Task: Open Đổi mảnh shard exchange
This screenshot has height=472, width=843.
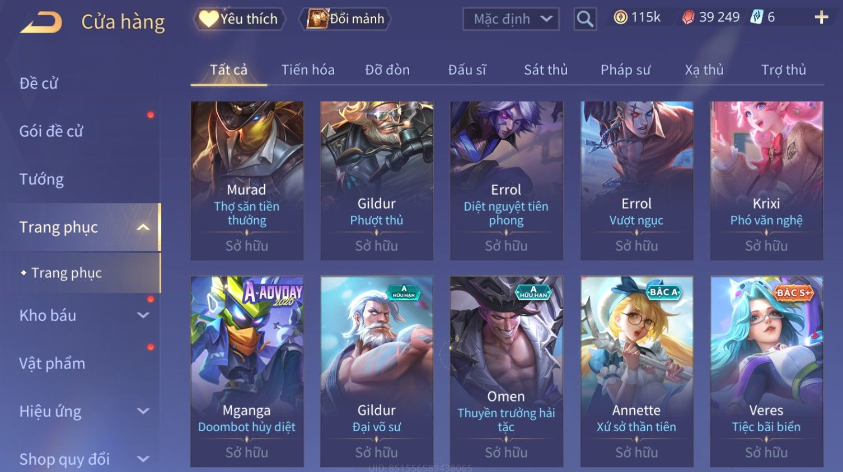Action: click(x=345, y=19)
